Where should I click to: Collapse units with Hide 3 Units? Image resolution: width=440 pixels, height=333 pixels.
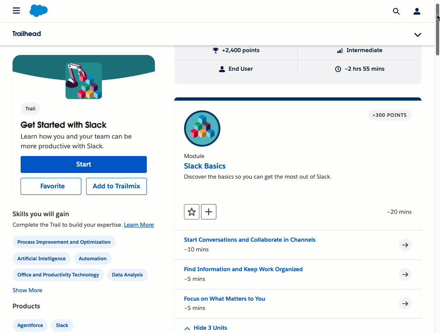coord(206,328)
